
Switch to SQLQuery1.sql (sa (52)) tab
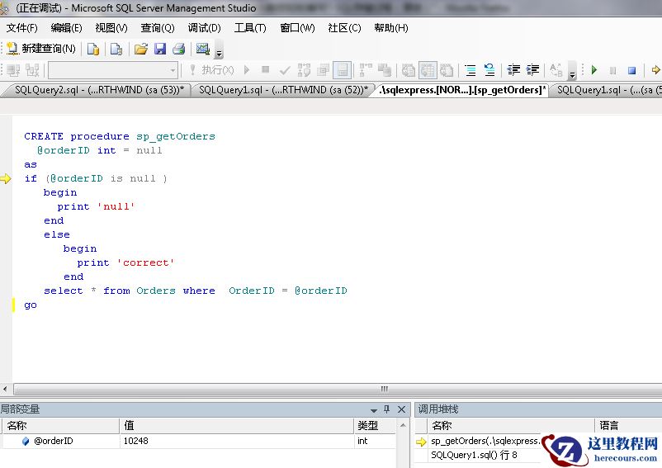(283, 90)
